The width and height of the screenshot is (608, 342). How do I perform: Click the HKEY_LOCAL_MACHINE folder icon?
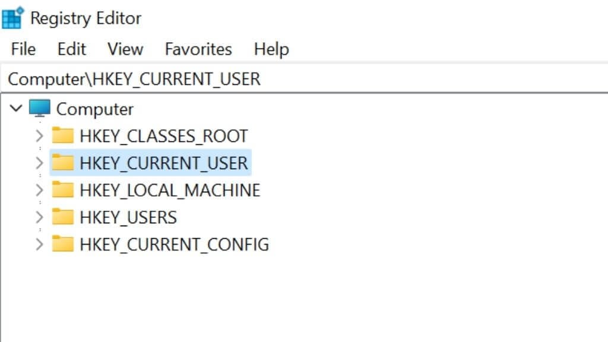(62, 190)
